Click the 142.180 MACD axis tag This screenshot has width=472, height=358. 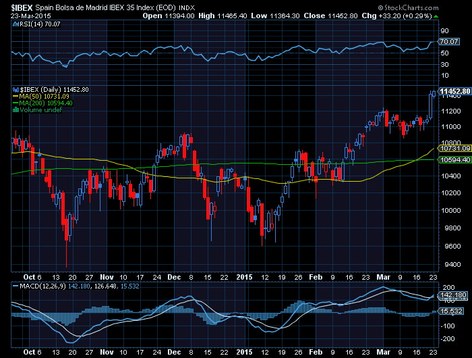click(453, 295)
